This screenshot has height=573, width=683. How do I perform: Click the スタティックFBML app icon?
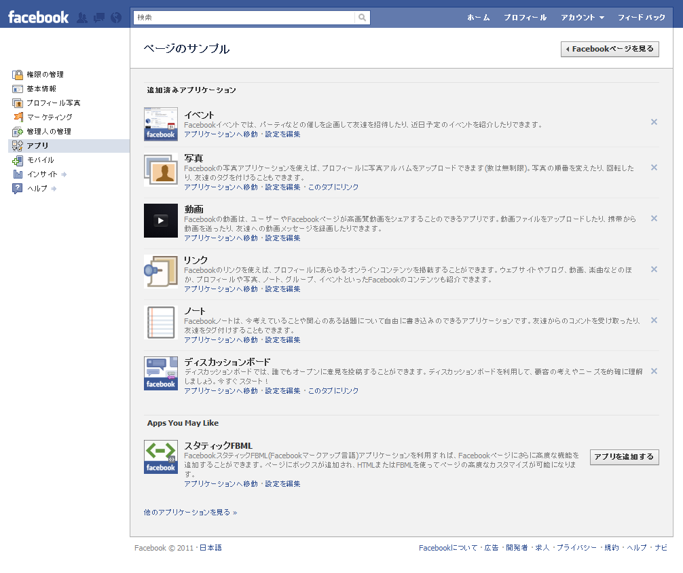point(161,457)
